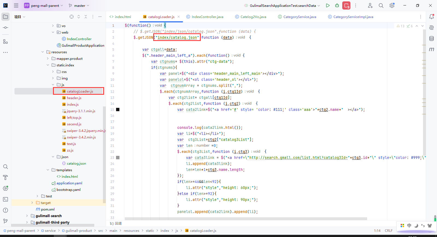Open the Maven tool window

coord(432,49)
